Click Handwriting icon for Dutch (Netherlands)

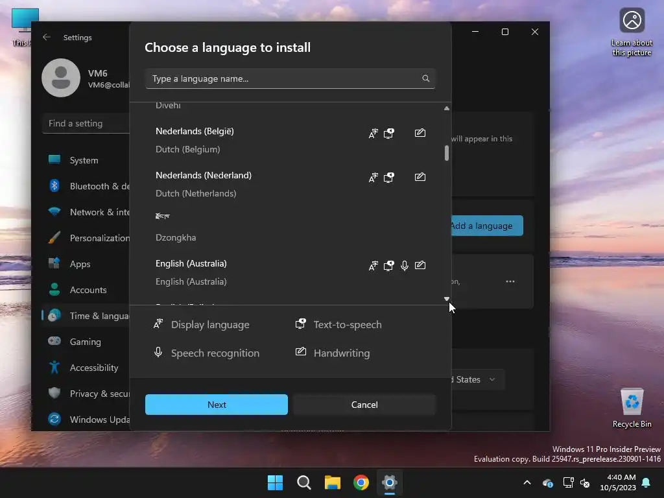point(420,177)
